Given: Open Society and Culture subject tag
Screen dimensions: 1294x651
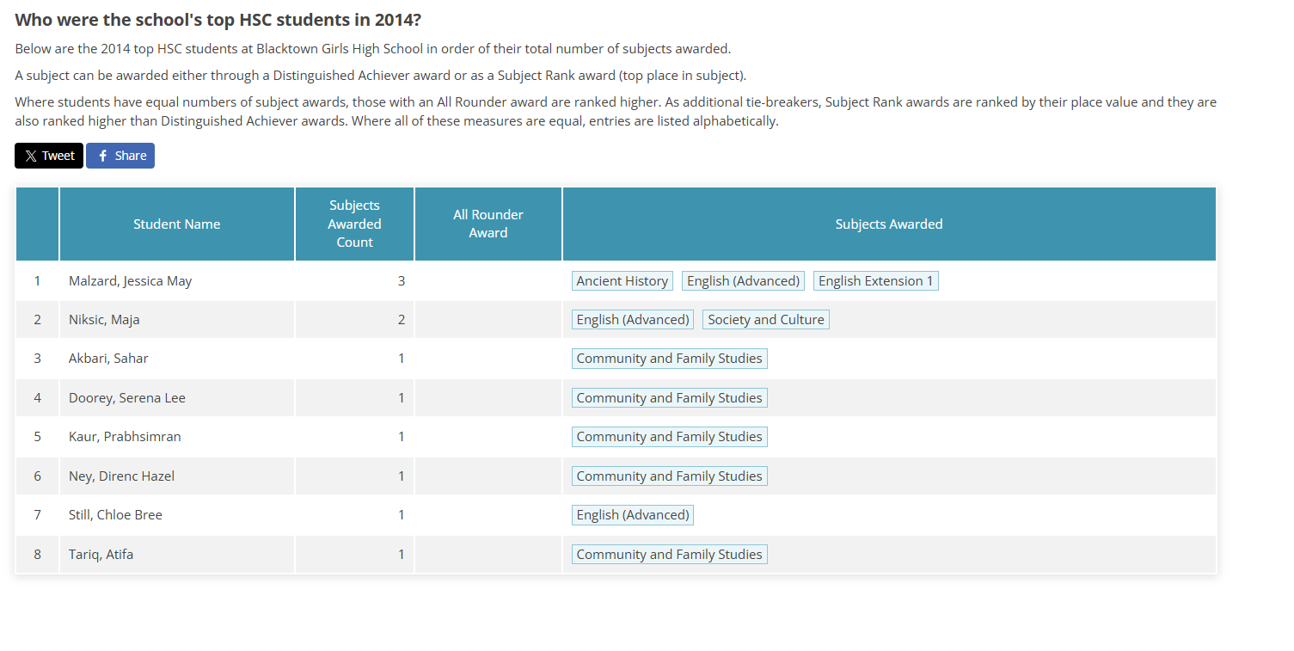Looking at the screenshot, I should click(766, 320).
